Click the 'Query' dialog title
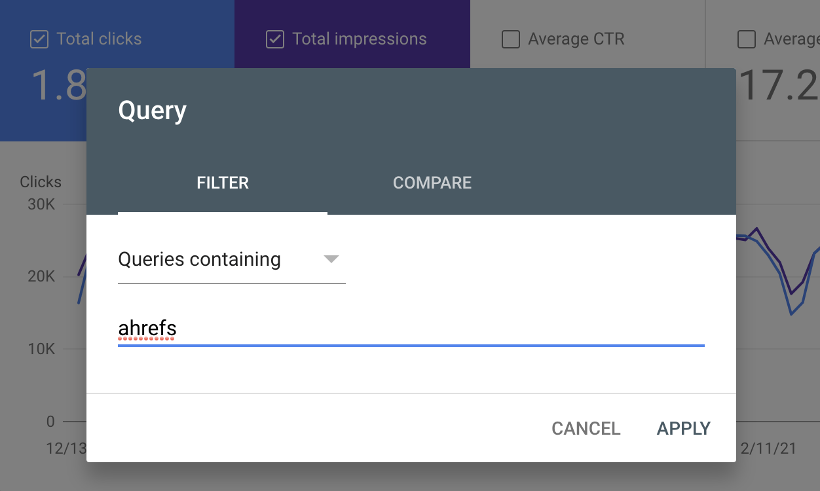This screenshot has width=820, height=491. coord(153,110)
